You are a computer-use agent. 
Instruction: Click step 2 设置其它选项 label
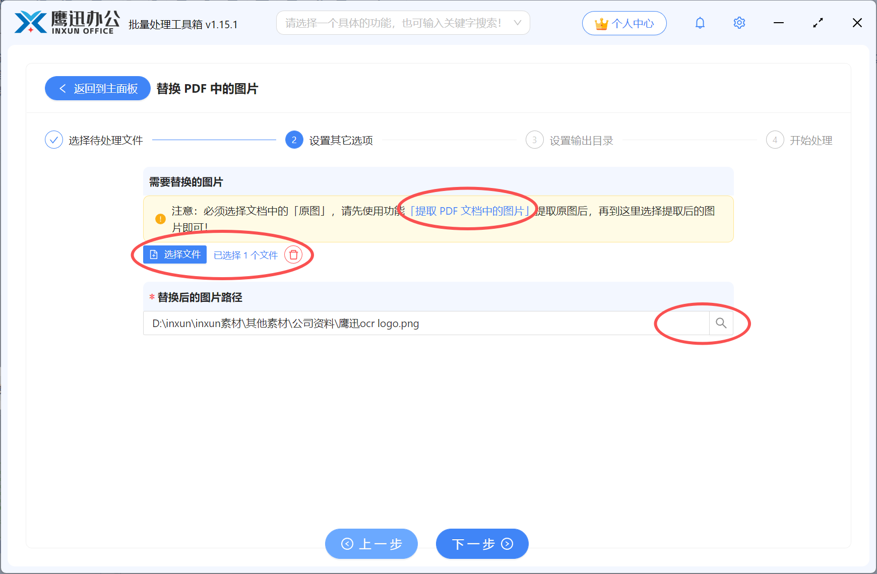click(x=339, y=140)
